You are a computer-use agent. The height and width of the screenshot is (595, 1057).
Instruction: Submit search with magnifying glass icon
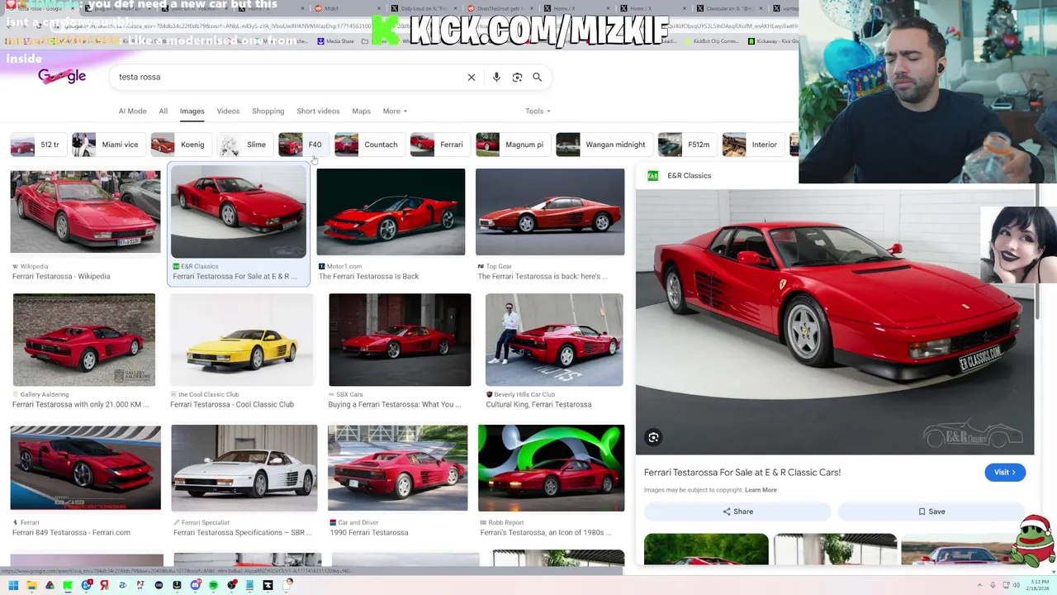click(x=537, y=77)
